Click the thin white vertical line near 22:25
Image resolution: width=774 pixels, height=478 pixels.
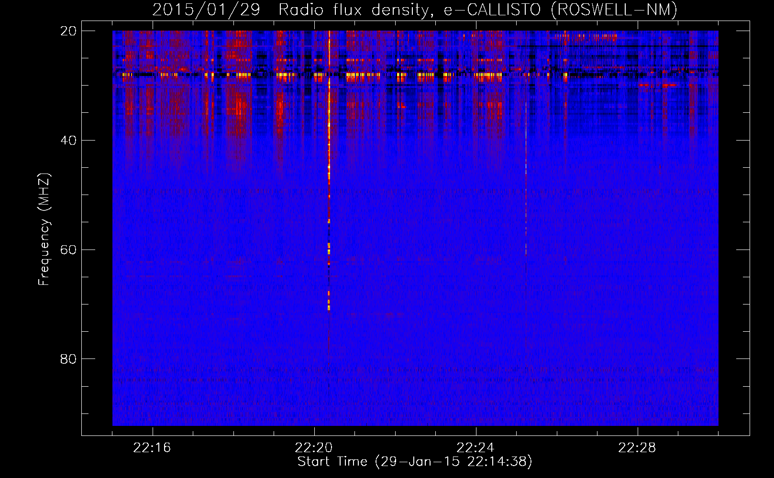(526, 179)
